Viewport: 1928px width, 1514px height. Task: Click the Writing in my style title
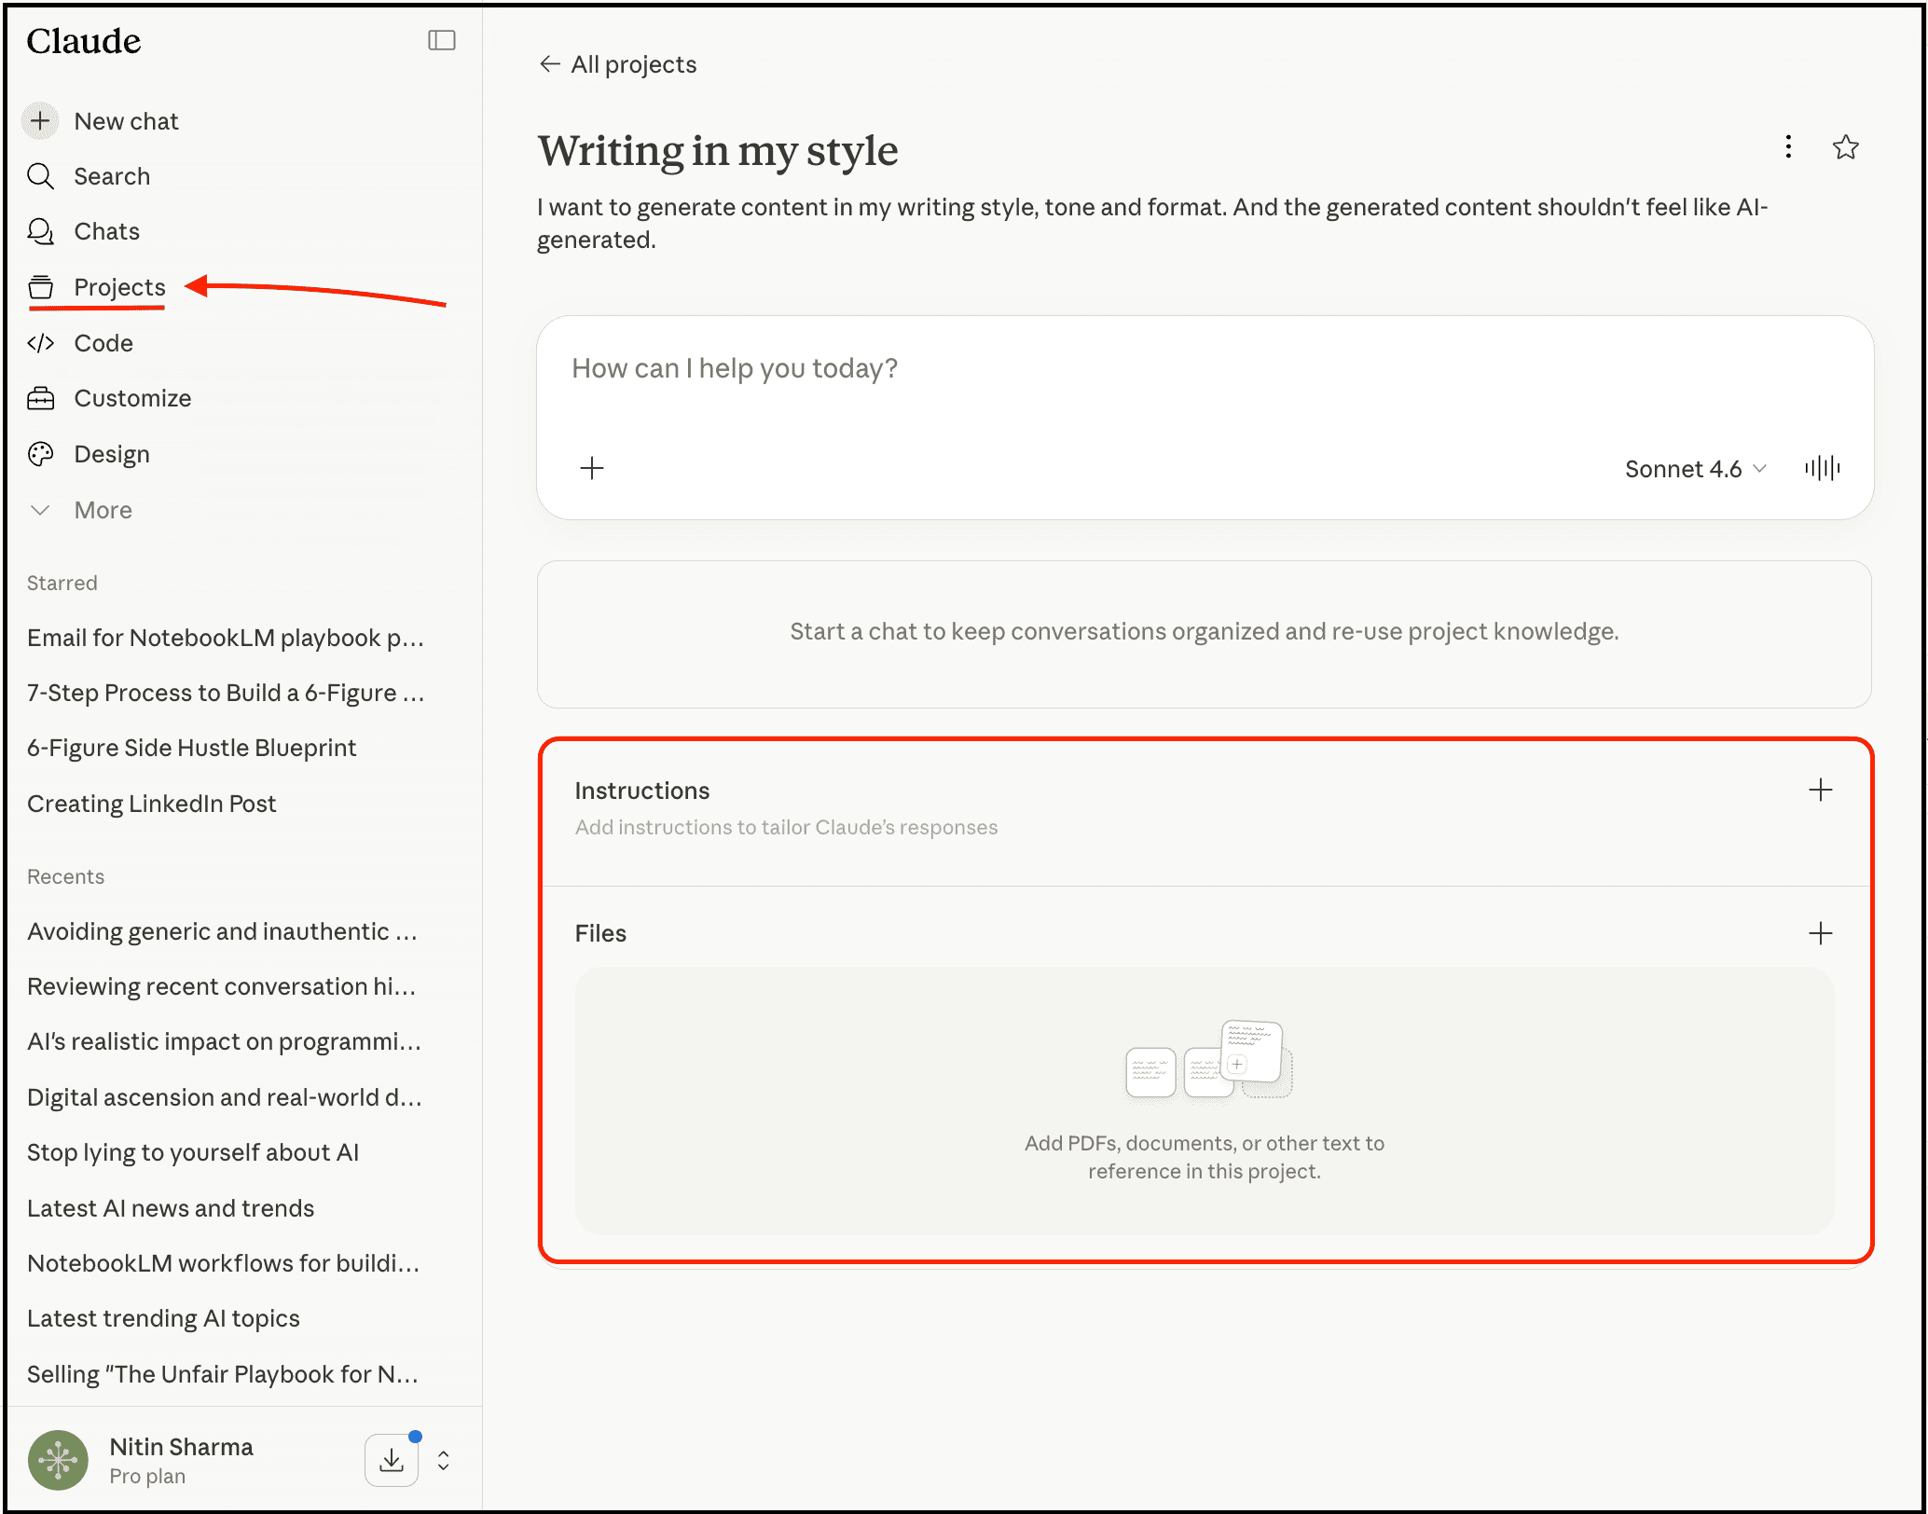point(718,151)
